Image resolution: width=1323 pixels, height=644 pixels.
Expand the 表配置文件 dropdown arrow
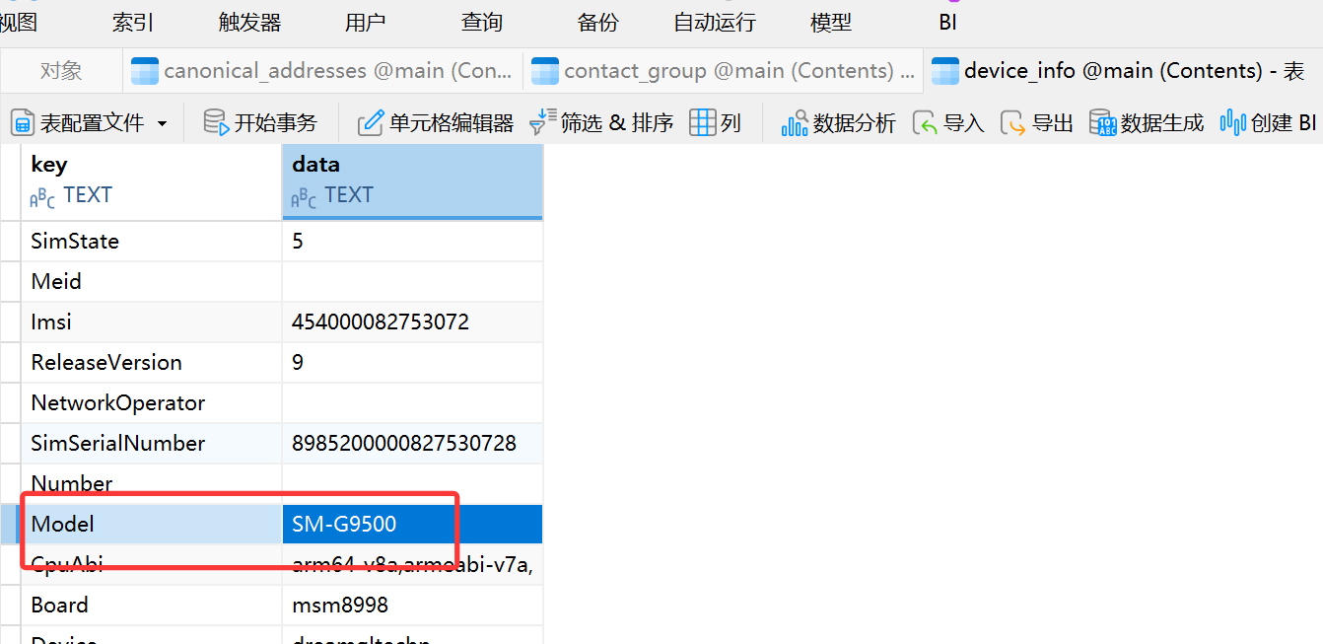point(163,123)
